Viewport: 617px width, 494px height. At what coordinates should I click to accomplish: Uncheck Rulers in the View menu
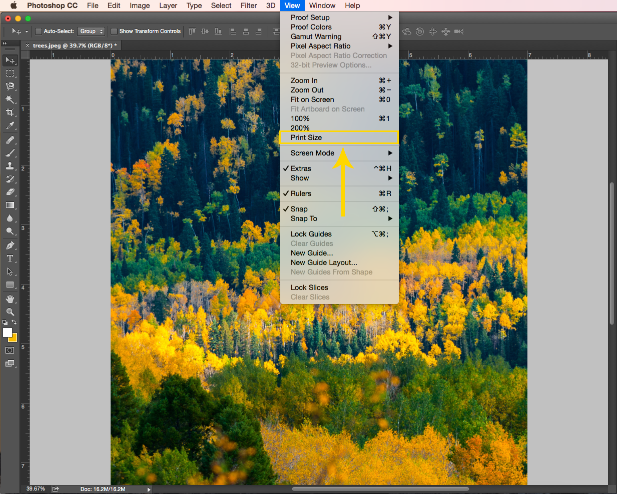click(x=301, y=193)
